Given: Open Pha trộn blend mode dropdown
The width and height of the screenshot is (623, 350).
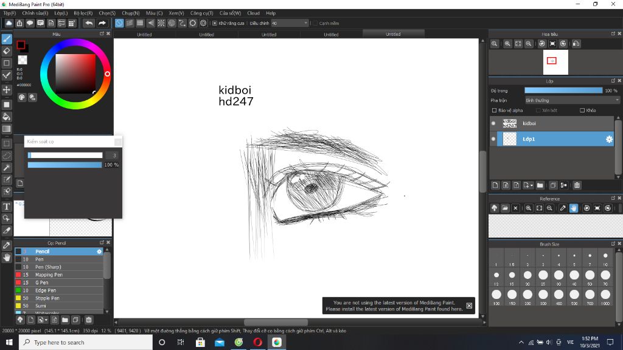Looking at the screenshot, I should coord(572,100).
